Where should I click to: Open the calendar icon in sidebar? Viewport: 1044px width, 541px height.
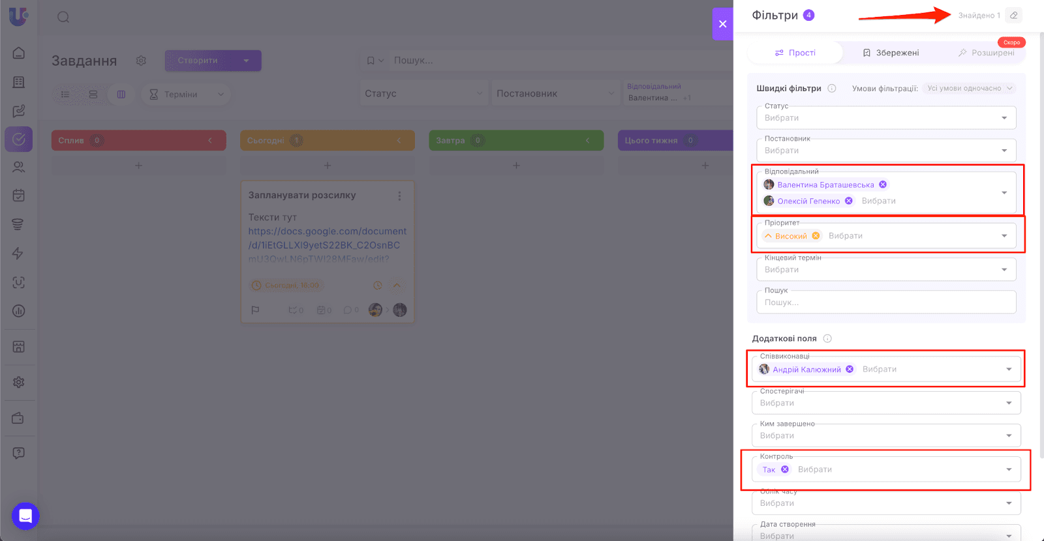19,195
